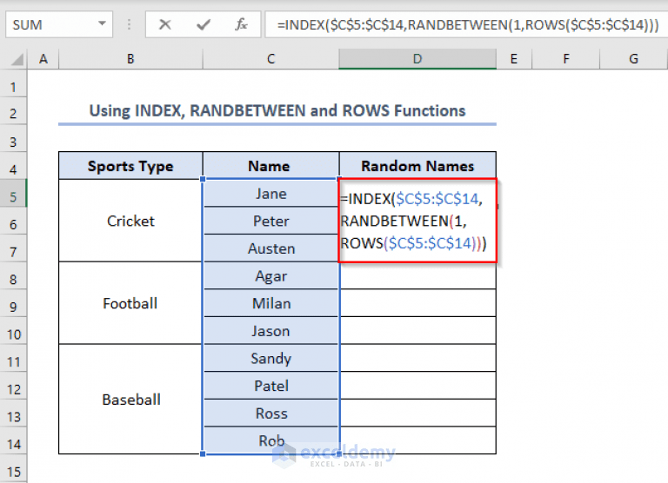The image size is (668, 483).
Task: Select the 'Sports Type' header cell
Action: pyautogui.click(x=130, y=166)
